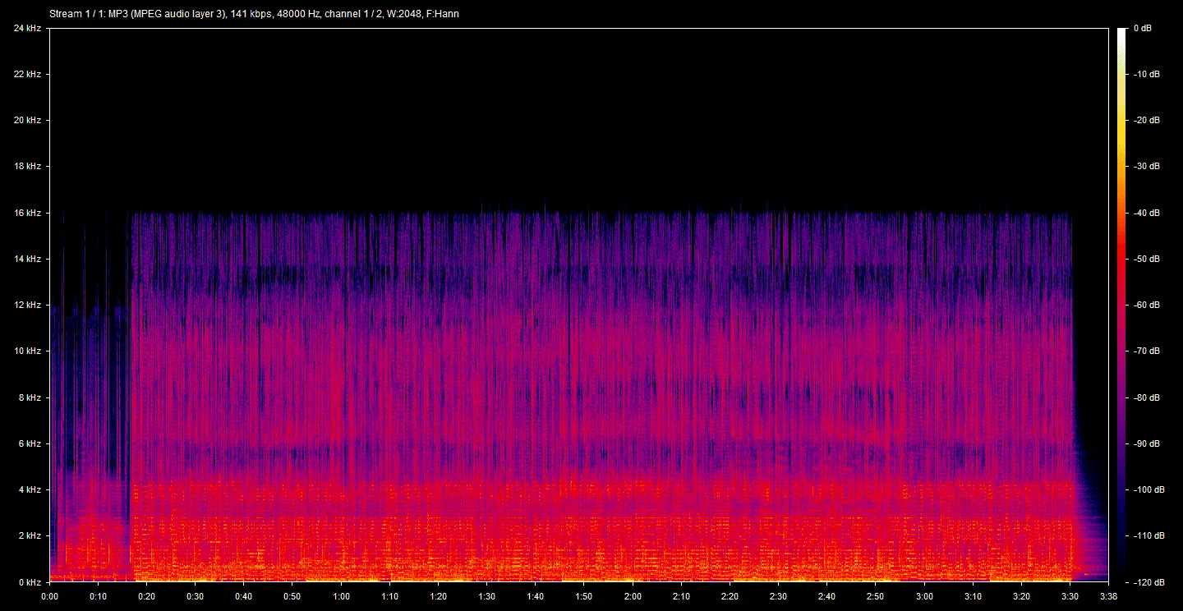The image size is (1183, 611).
Task: Click the 20 kHz frequency label
Action: [x=25, y=120]
